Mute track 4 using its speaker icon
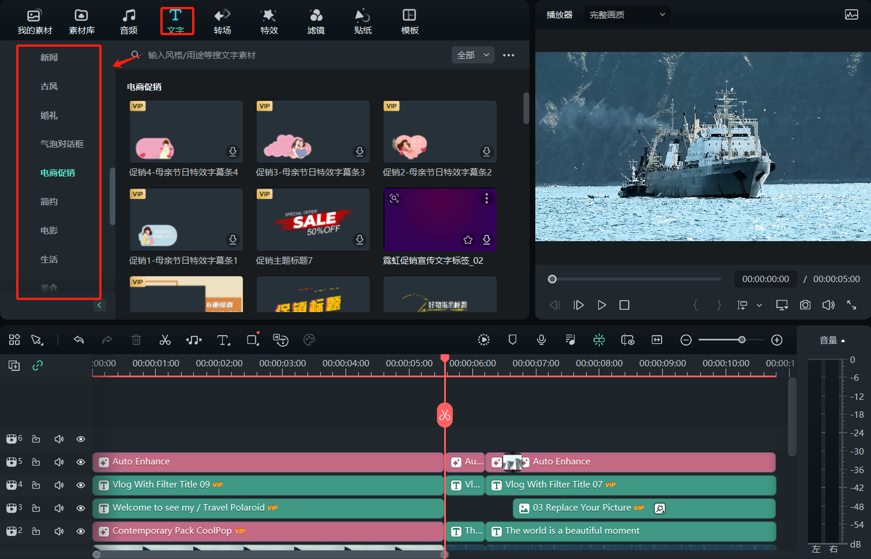The height and width of the screenshot is (559, 871). [x=59, y=485]
